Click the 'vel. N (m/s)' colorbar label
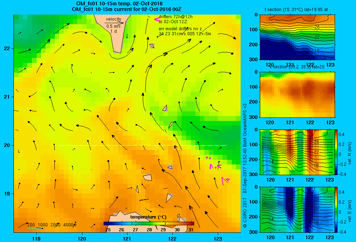Viewport: 356px width, 242px height. (x=350, y=153)
